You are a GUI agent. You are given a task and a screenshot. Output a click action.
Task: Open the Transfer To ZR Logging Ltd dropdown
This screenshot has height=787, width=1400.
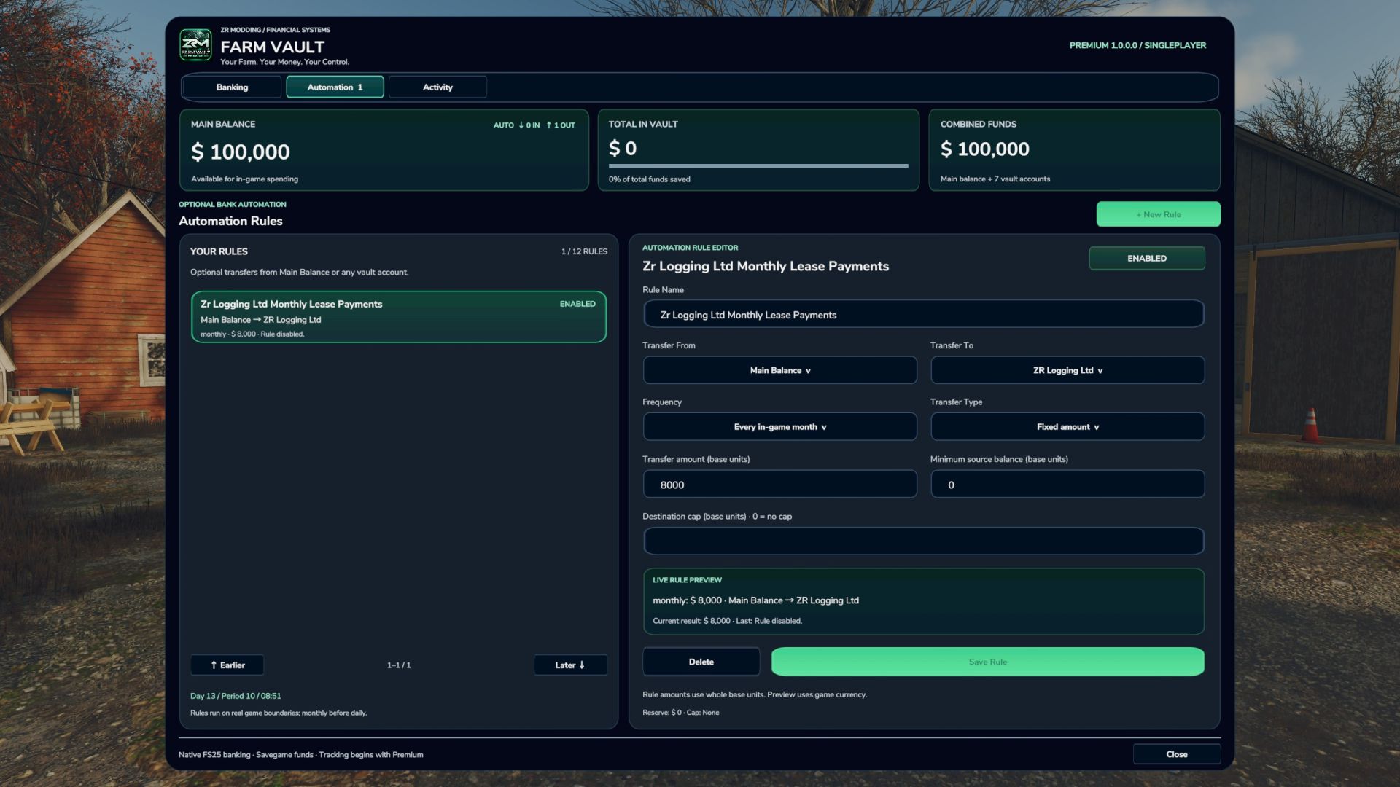coord(1067,370)
